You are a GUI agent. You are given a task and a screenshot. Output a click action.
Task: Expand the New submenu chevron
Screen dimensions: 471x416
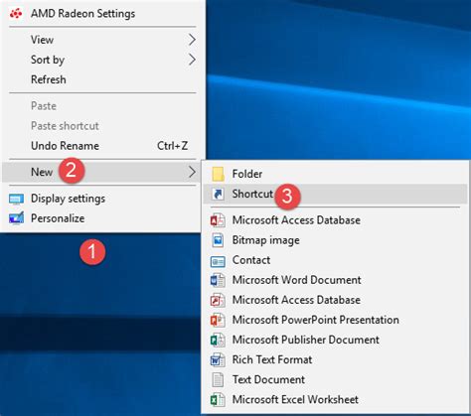point(192,172)
